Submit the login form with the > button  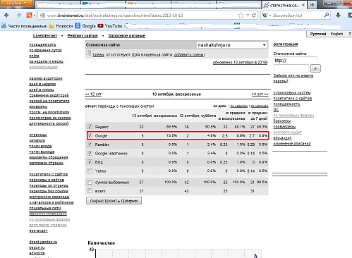pos(315,68)
